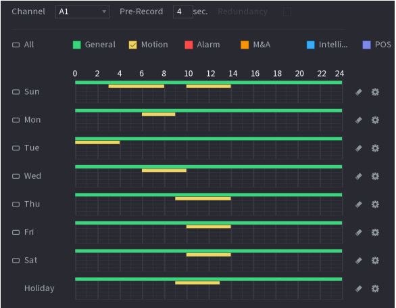Toggle the Sat link checkbox

point(16,261)
